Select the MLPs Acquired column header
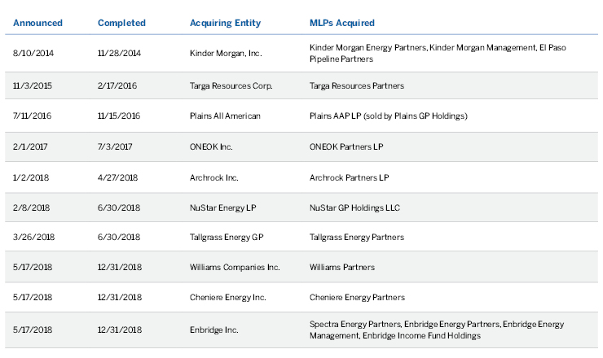This screenshot has width=603, height=358. pyautogui.click(x=342, y=23)
